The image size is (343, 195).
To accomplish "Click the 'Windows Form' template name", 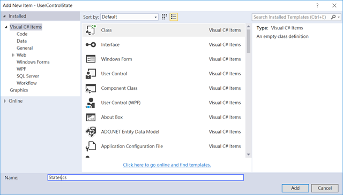I will (x=116, y=59).
